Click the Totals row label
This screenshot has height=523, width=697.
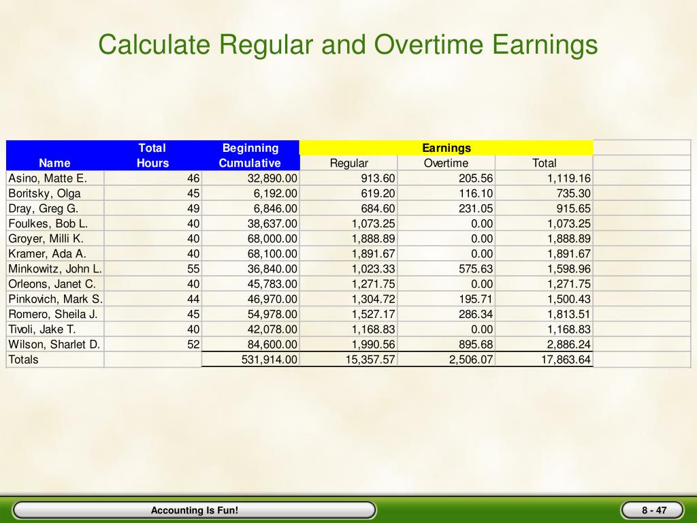pyautogui.click(x=23, y=360)
